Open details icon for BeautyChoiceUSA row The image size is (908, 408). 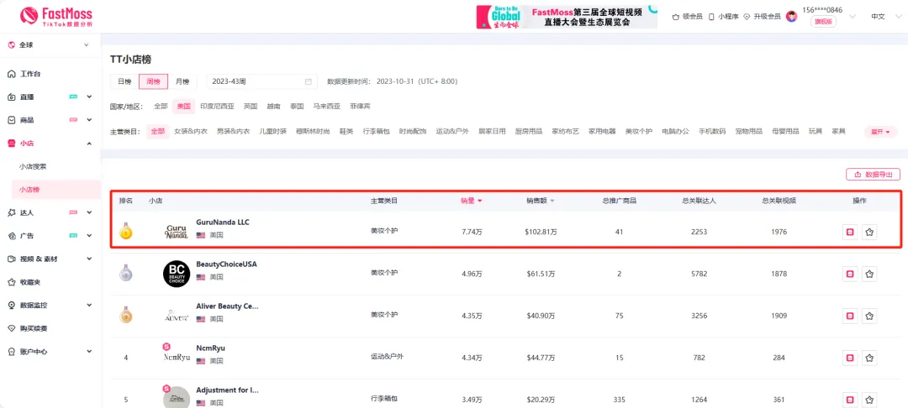[x=849, y=274]
